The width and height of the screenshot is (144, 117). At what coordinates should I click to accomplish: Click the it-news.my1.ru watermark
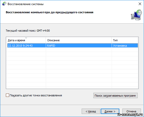(x=130, y=114)
